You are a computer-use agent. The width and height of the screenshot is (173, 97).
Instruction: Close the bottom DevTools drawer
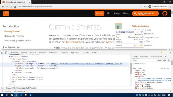(171, 91)
